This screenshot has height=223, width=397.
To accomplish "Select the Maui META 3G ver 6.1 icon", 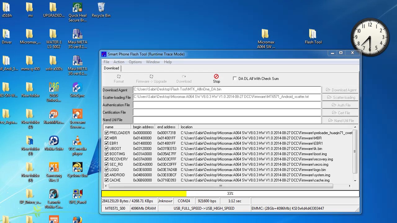I will (78, 66).
